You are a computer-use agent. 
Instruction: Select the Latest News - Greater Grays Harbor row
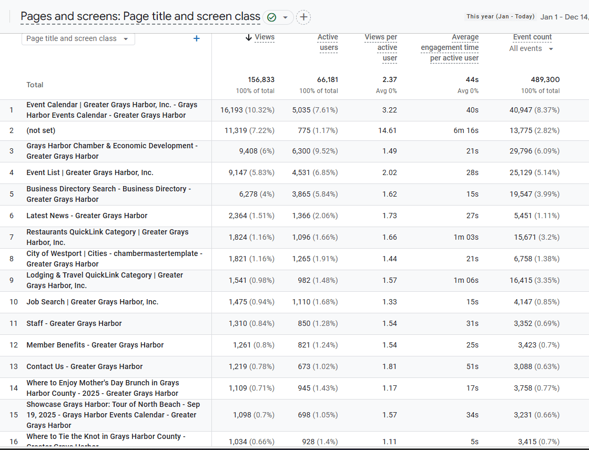coord(87,216)
